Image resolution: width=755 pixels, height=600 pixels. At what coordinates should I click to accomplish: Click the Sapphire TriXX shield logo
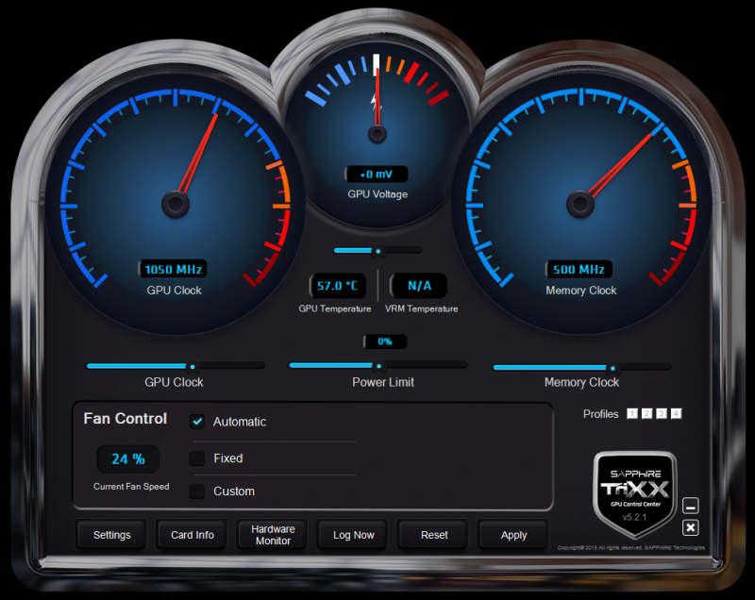(635, 495)
